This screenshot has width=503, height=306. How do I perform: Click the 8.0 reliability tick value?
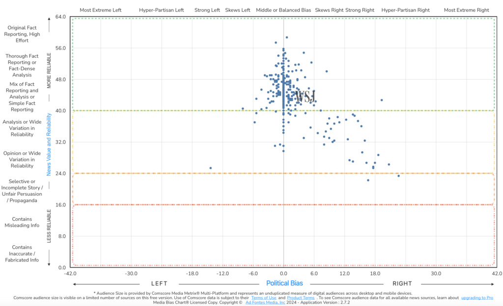(62, 236)
